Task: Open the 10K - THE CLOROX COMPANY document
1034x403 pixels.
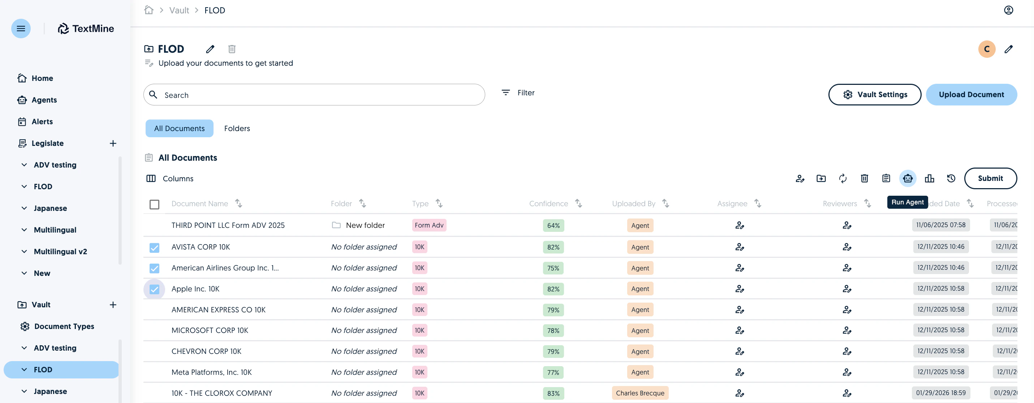Action: click(221, 393)
